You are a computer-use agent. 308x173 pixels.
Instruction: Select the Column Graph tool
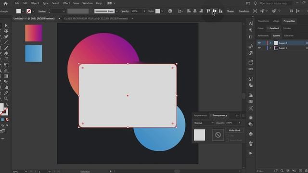6,87
